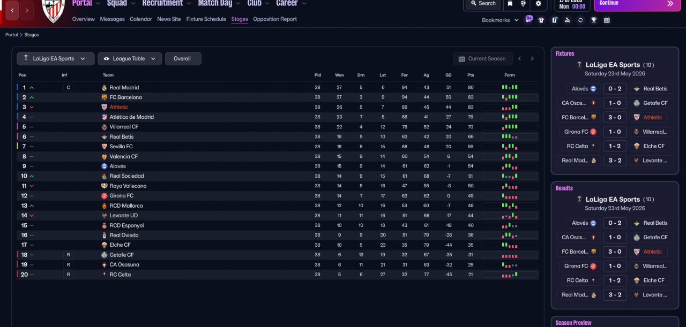Show next season with right chevron
The width and height of the screenshot is (686, 327).
pos(532,59)
